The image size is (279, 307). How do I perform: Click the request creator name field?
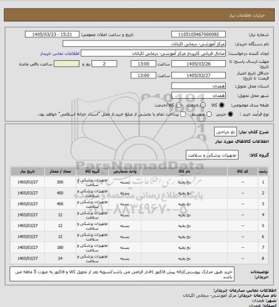153,53
